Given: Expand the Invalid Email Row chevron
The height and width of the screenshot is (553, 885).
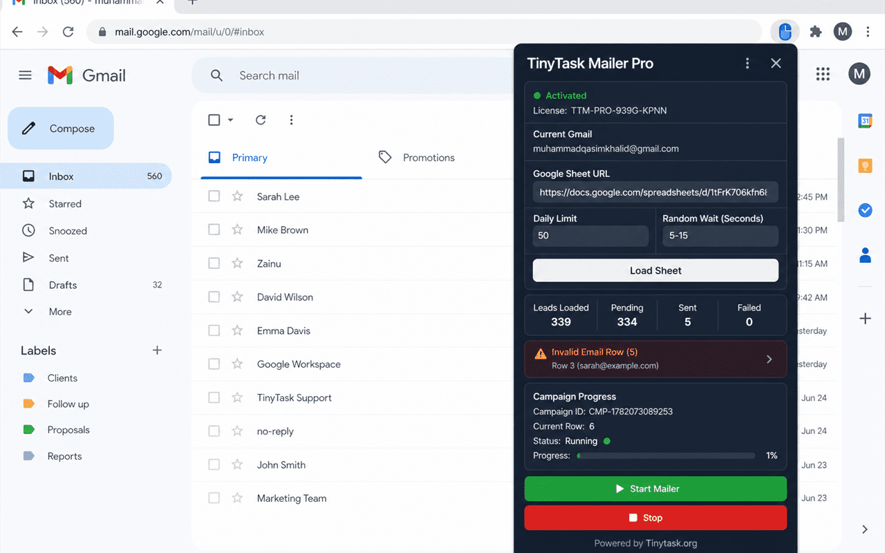Looking at the screenshot, I should coord(770,359).
